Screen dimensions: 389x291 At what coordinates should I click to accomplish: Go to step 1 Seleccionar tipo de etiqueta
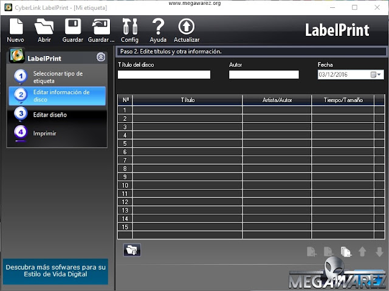tap(57, 77)
